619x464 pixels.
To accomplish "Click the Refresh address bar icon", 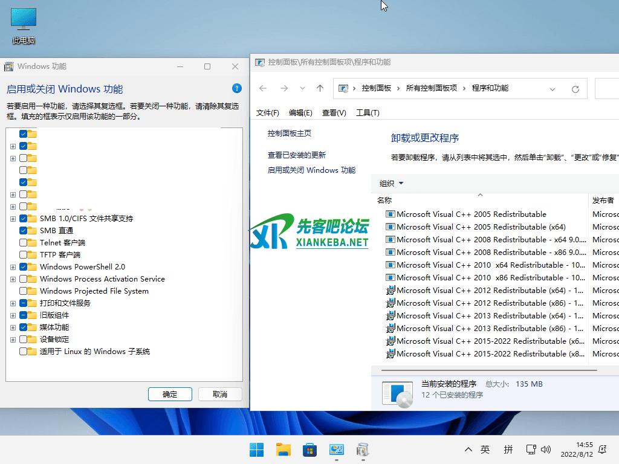I will [575, 89].
